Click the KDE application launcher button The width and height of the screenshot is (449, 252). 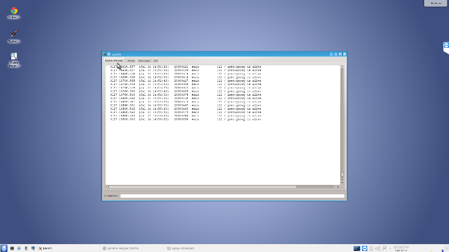pos(4,248)
